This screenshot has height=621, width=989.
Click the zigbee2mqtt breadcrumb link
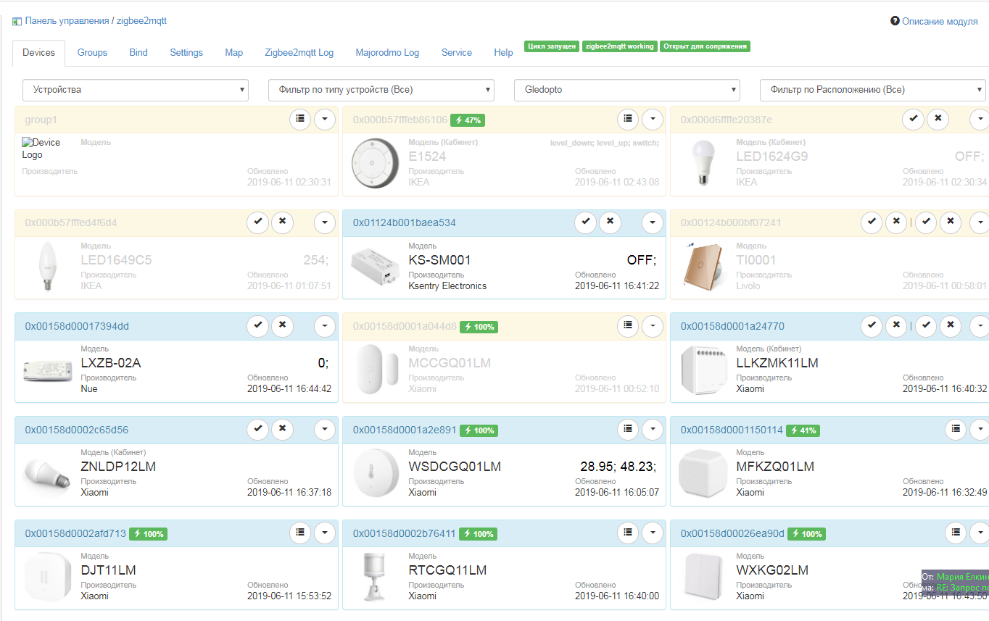(141, 21)
